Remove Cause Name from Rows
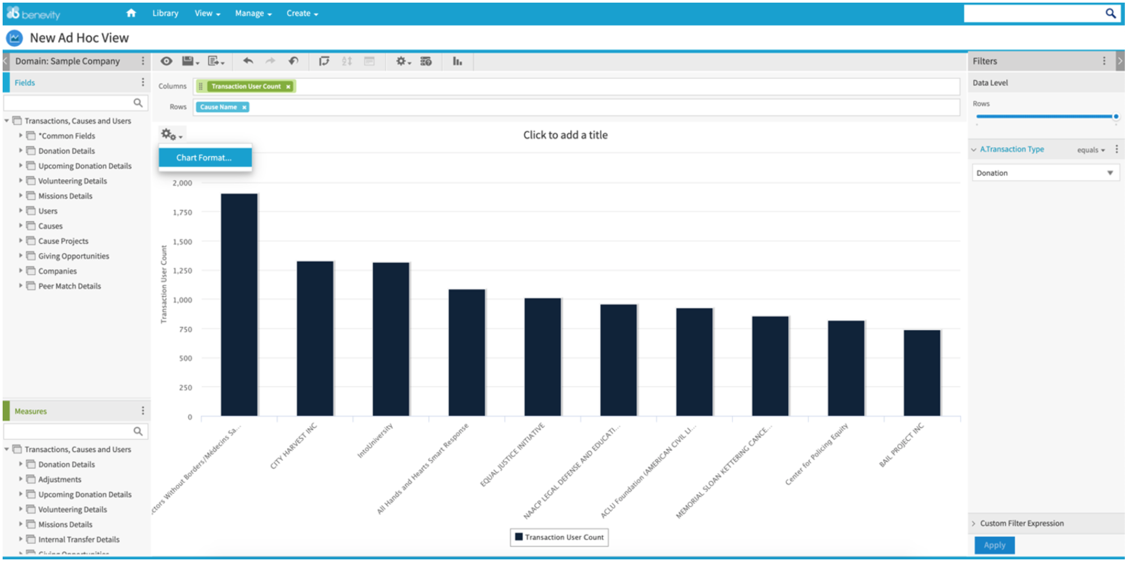1127x562 pixels. click(244, 107)
